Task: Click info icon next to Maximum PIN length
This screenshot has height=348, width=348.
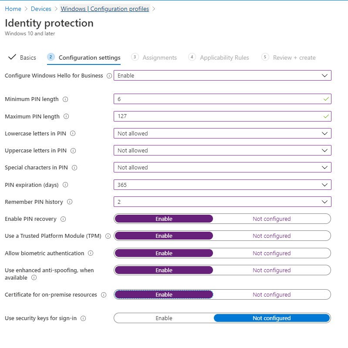Action: [x=66, y=117]
